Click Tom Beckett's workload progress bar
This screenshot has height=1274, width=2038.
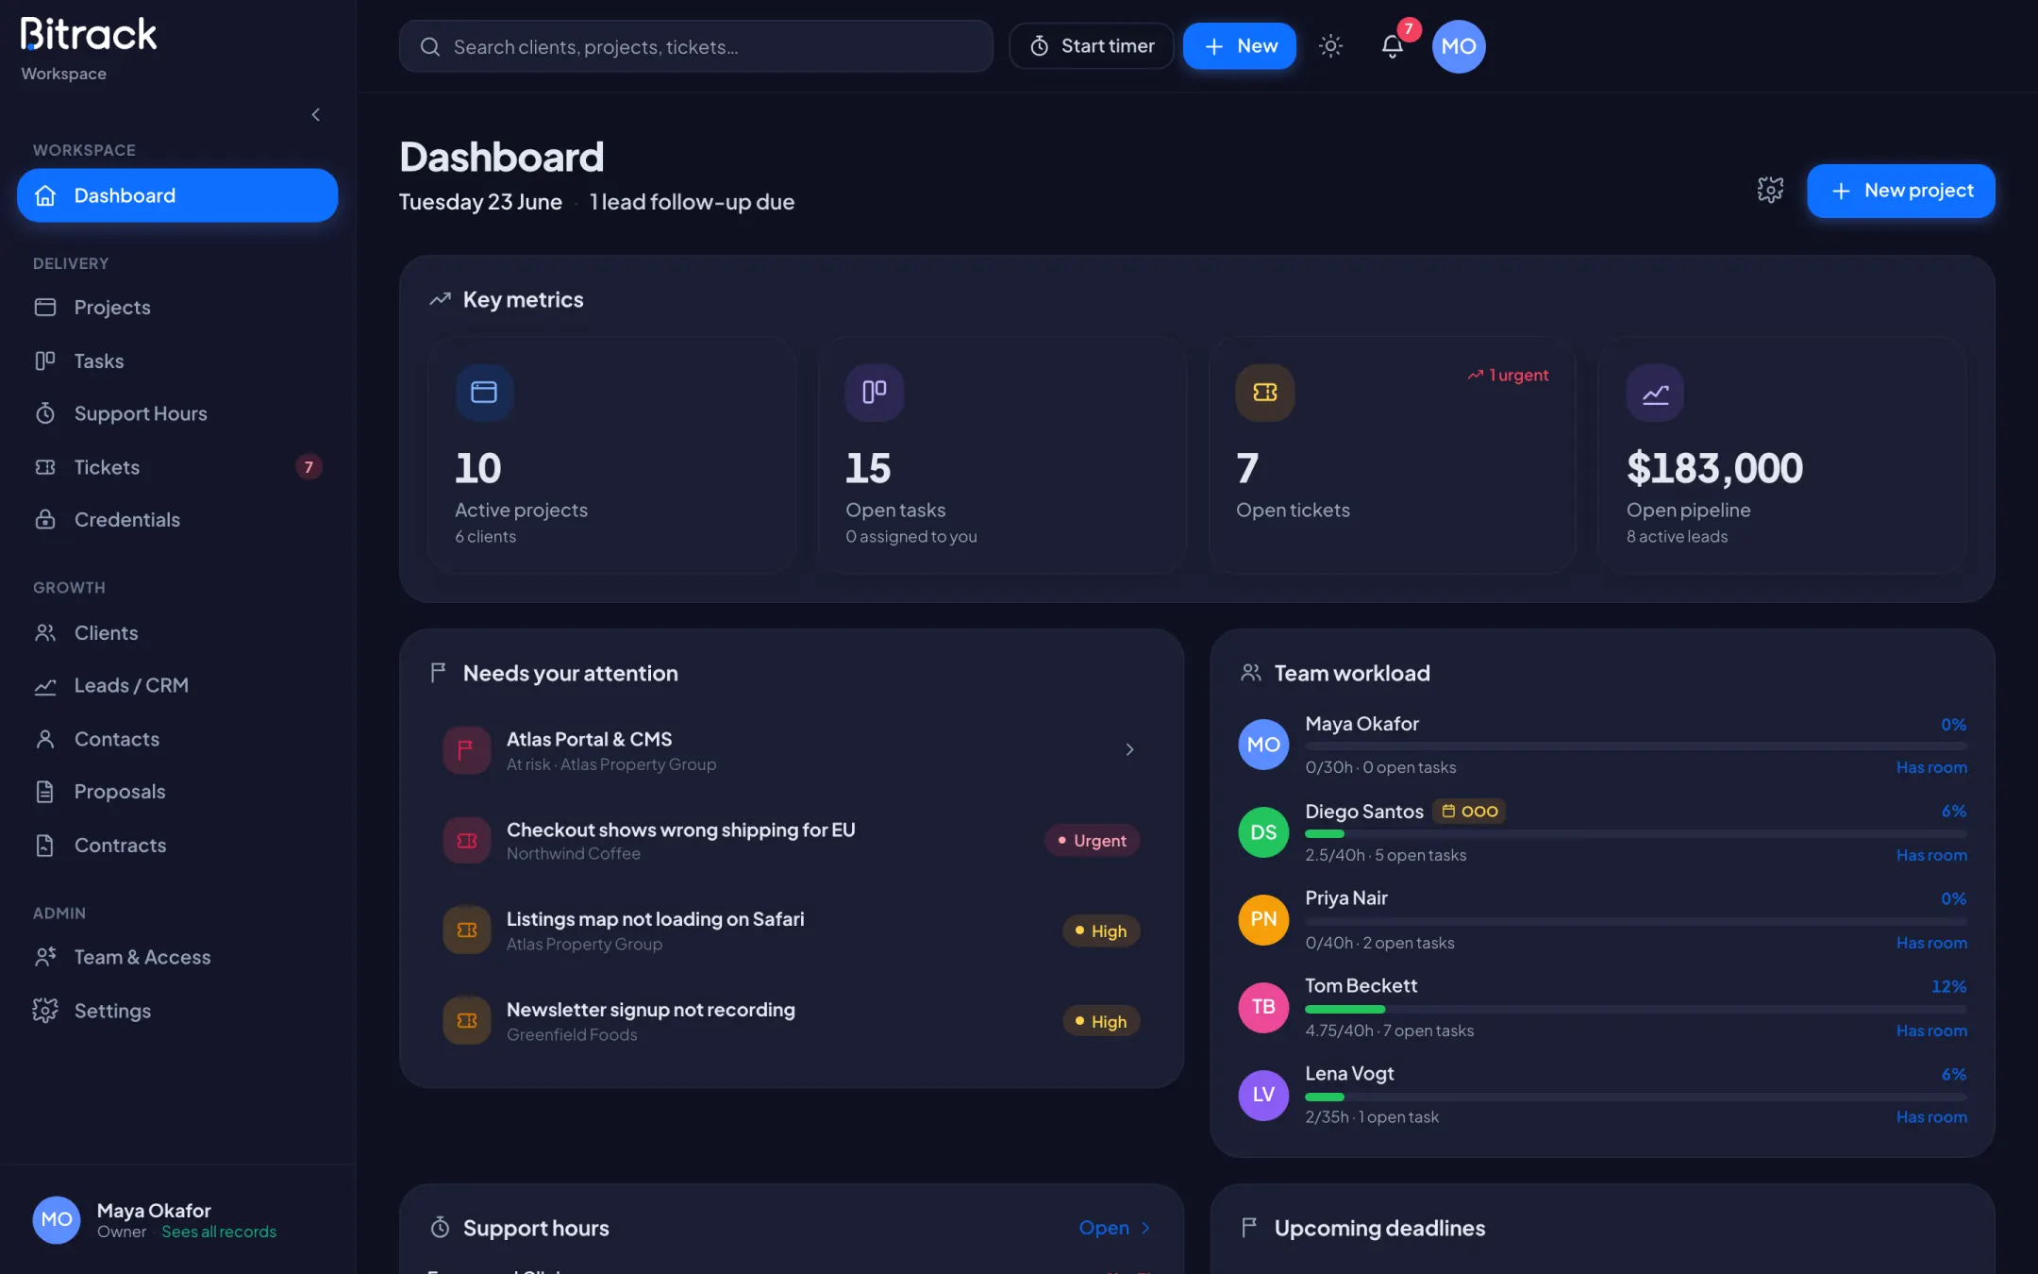1635,1010
